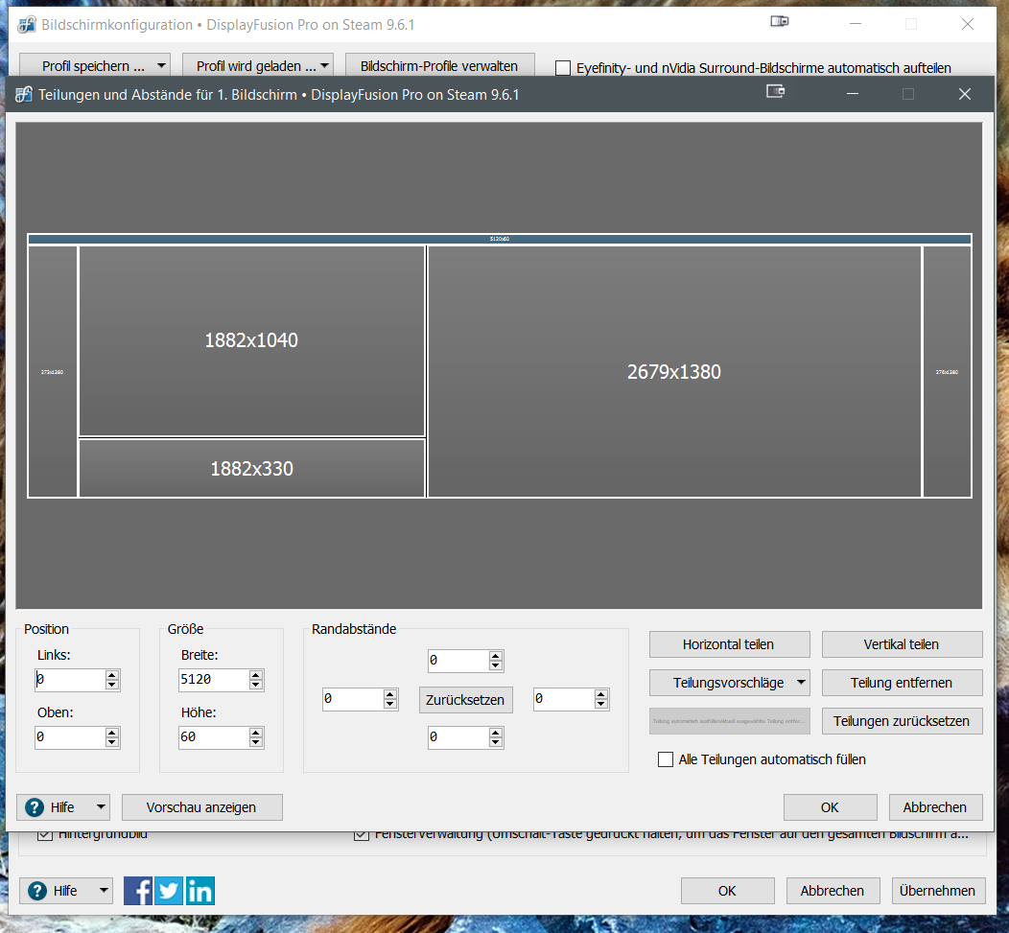Click the Twitter icon in Bildschirmkonfiguration window
Viewport: 1009px width, 933px height.
pyautogui.click(x=169, y=891)
